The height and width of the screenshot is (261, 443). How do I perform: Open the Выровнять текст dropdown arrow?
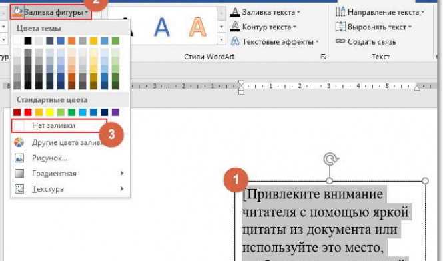tap(410, 27)
